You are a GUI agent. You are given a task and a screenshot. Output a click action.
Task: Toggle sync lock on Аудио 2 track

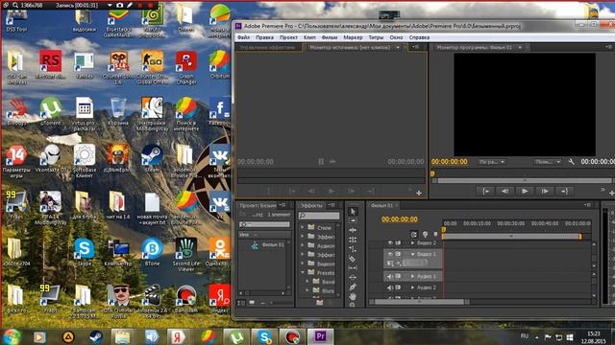398,287
